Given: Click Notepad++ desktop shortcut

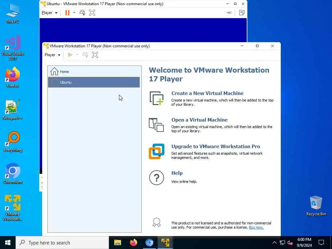Looking at the screenshot, I should pyautogui.click(x=13, y=110).
